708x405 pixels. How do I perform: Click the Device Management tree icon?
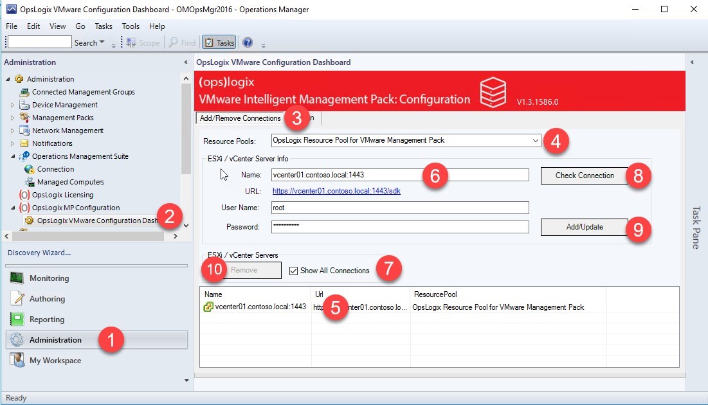pos(24,105)
